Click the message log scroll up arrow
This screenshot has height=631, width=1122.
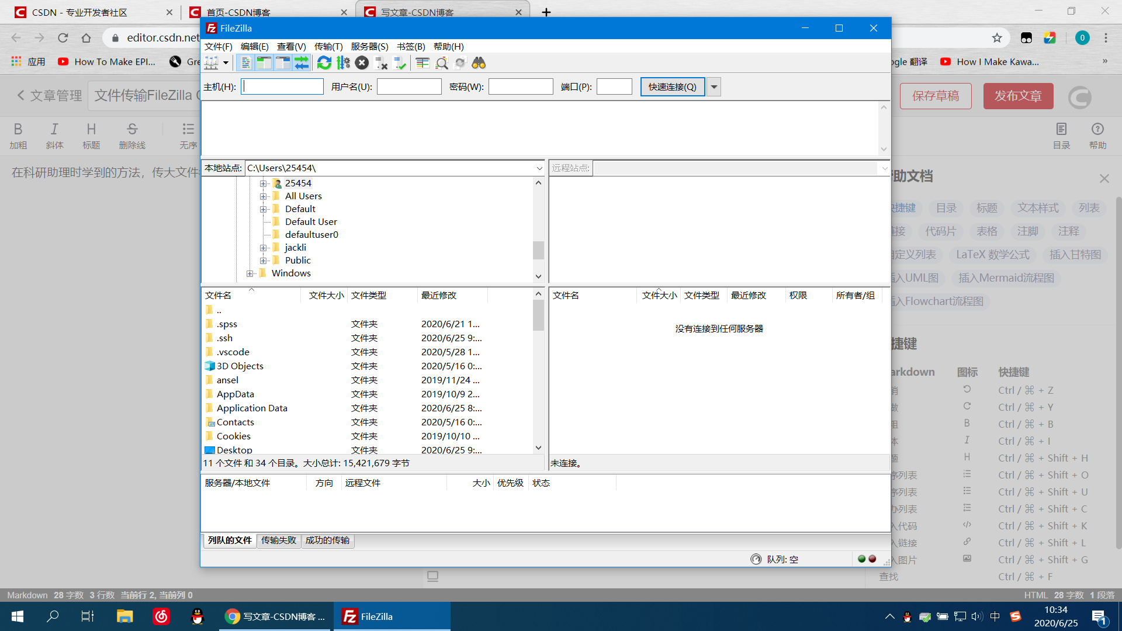(884, 108)
